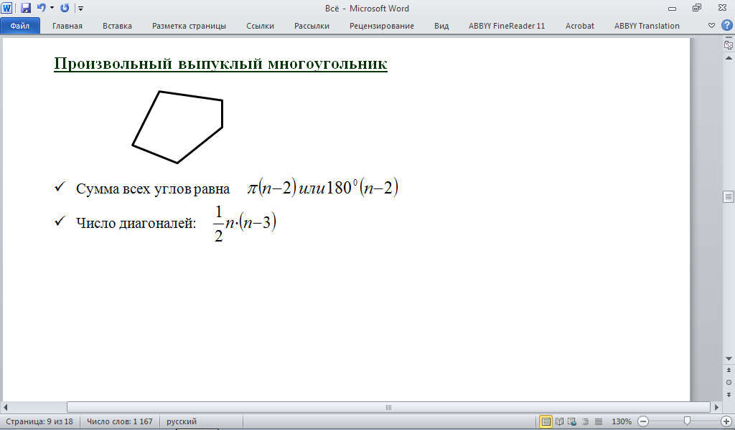Expand the minimized ribbon with the chevron
The image size is (735, 430).
tap(711, 25)
